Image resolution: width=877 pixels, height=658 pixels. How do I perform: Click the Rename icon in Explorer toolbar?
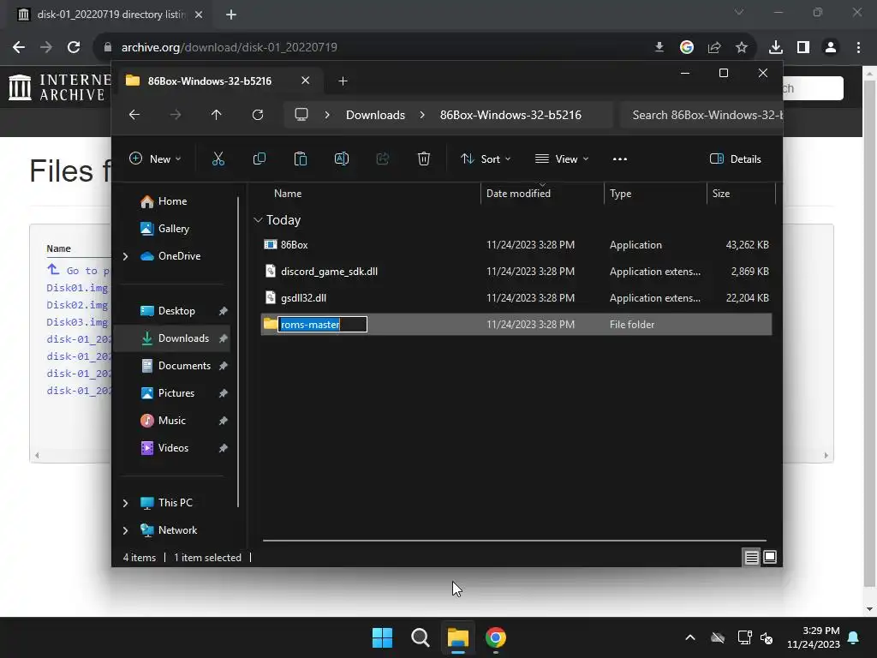click(x=341, y=159)
